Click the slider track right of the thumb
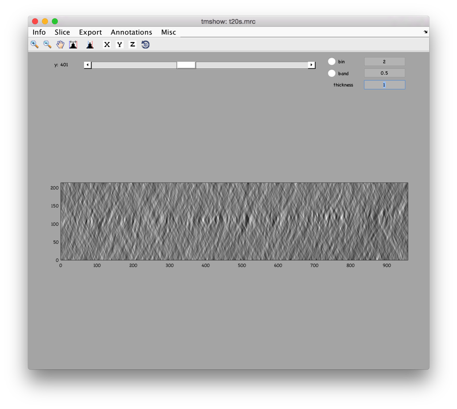Viewport: 457px width, 409px height. (x=252, y=65)
